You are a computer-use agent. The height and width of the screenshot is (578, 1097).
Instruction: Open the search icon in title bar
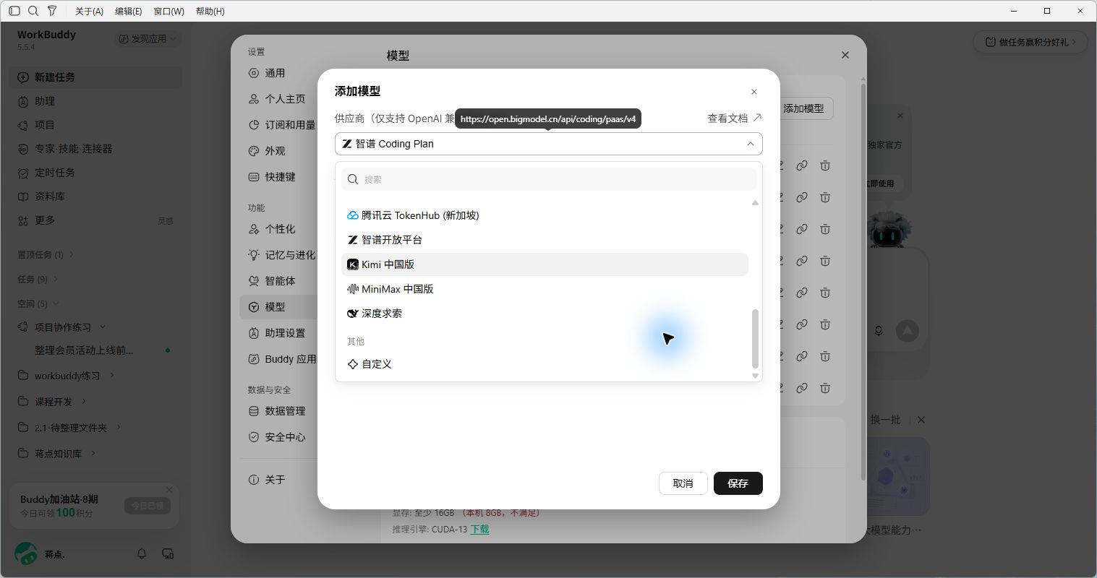click(x=33, y=11)
